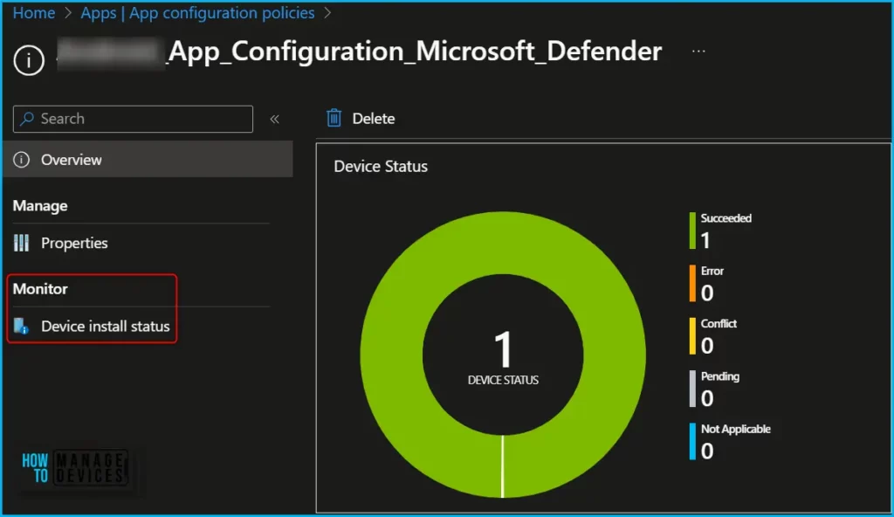Click the DEVICE STATUS donut center label
894x517 pixels.
tap(503, 380)
